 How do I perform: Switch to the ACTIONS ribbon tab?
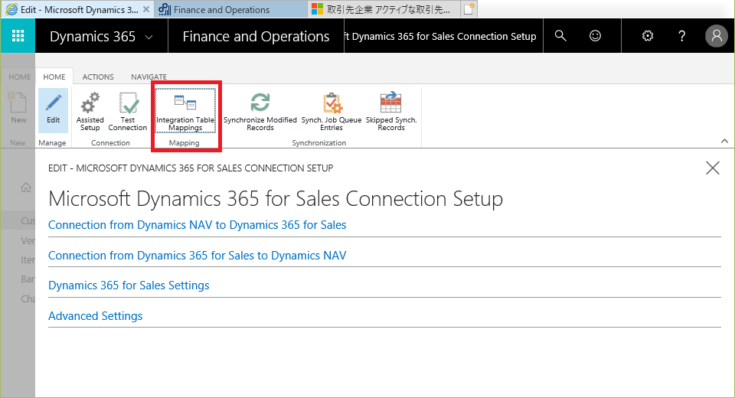(98, 77)
